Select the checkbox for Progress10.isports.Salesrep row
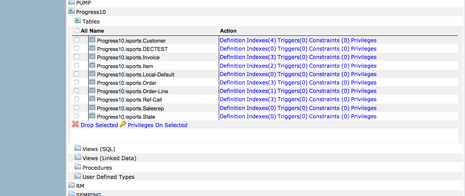 click(x=77, y=108)
